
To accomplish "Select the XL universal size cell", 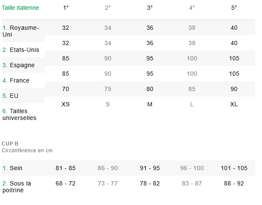I will (234, 104).
